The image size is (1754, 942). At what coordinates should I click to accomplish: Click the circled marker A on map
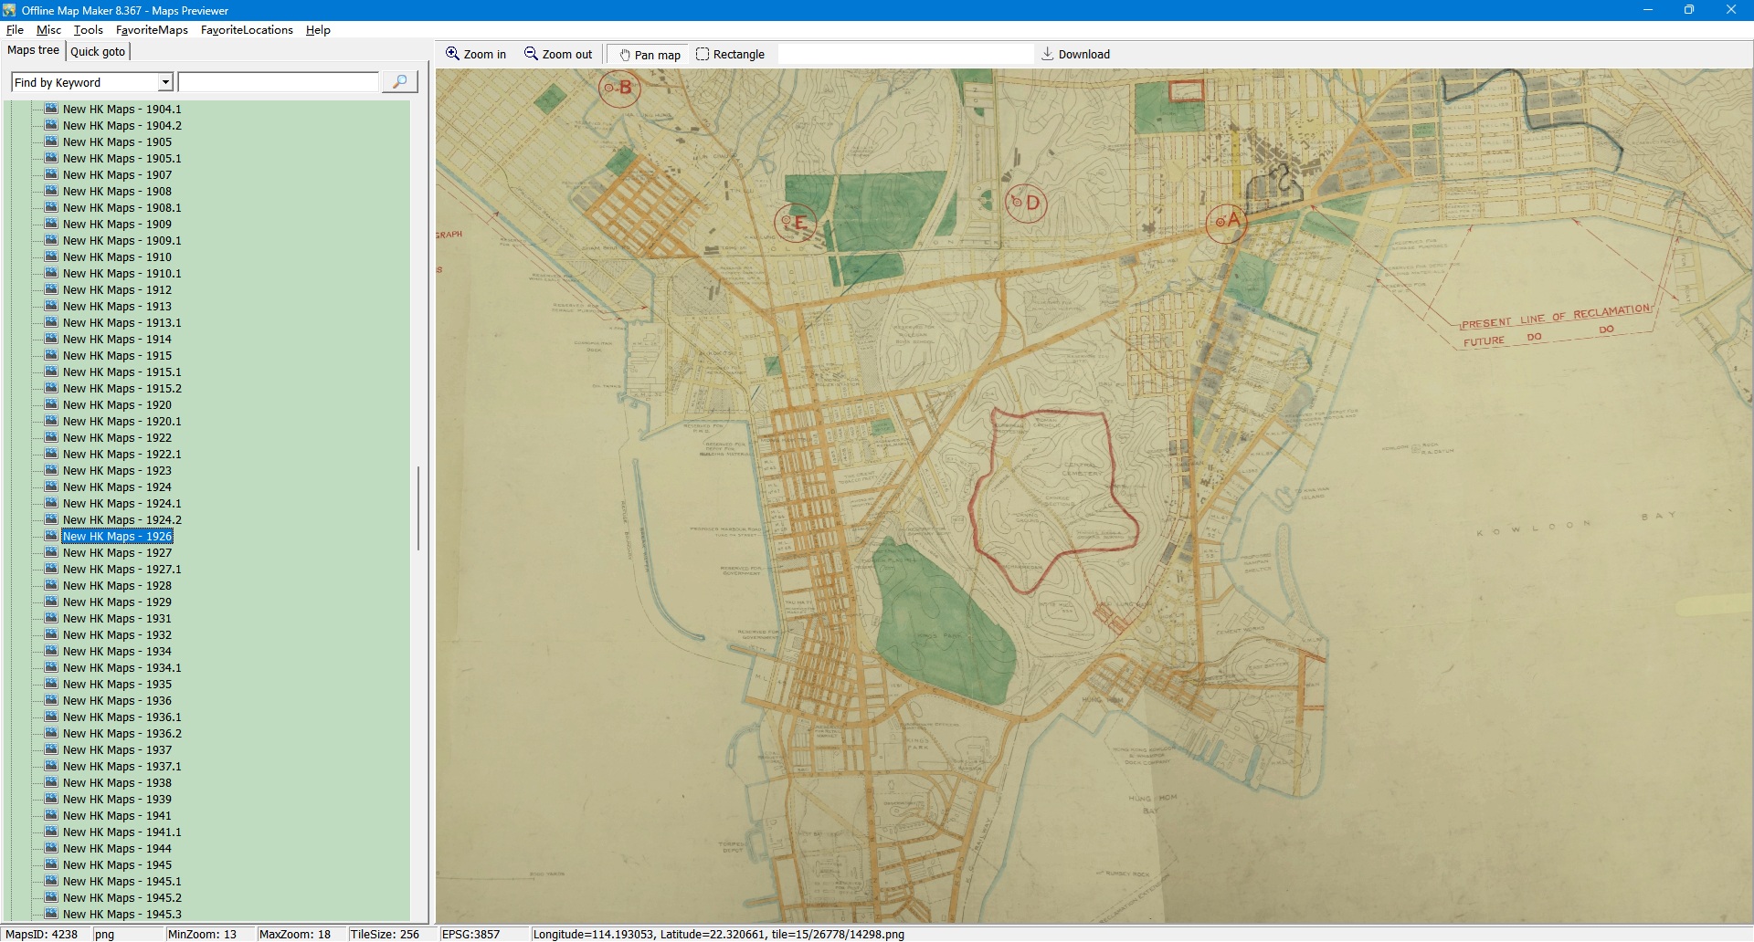1226,222
